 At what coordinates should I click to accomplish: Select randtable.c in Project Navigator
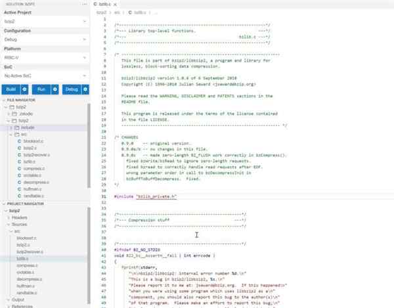27,293
